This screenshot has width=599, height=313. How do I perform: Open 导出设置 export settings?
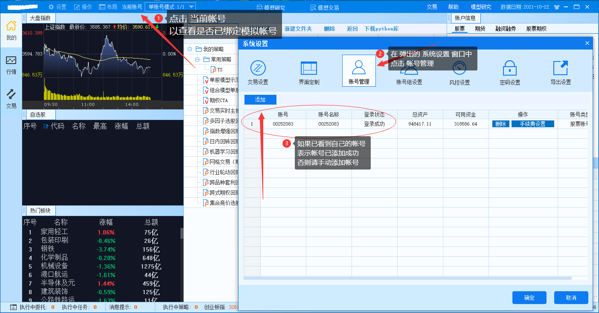click(560, 72)
